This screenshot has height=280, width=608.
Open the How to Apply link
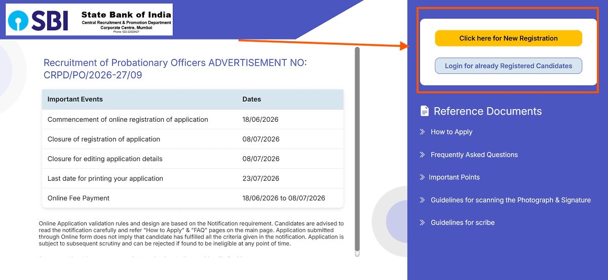tap(451, 132)
